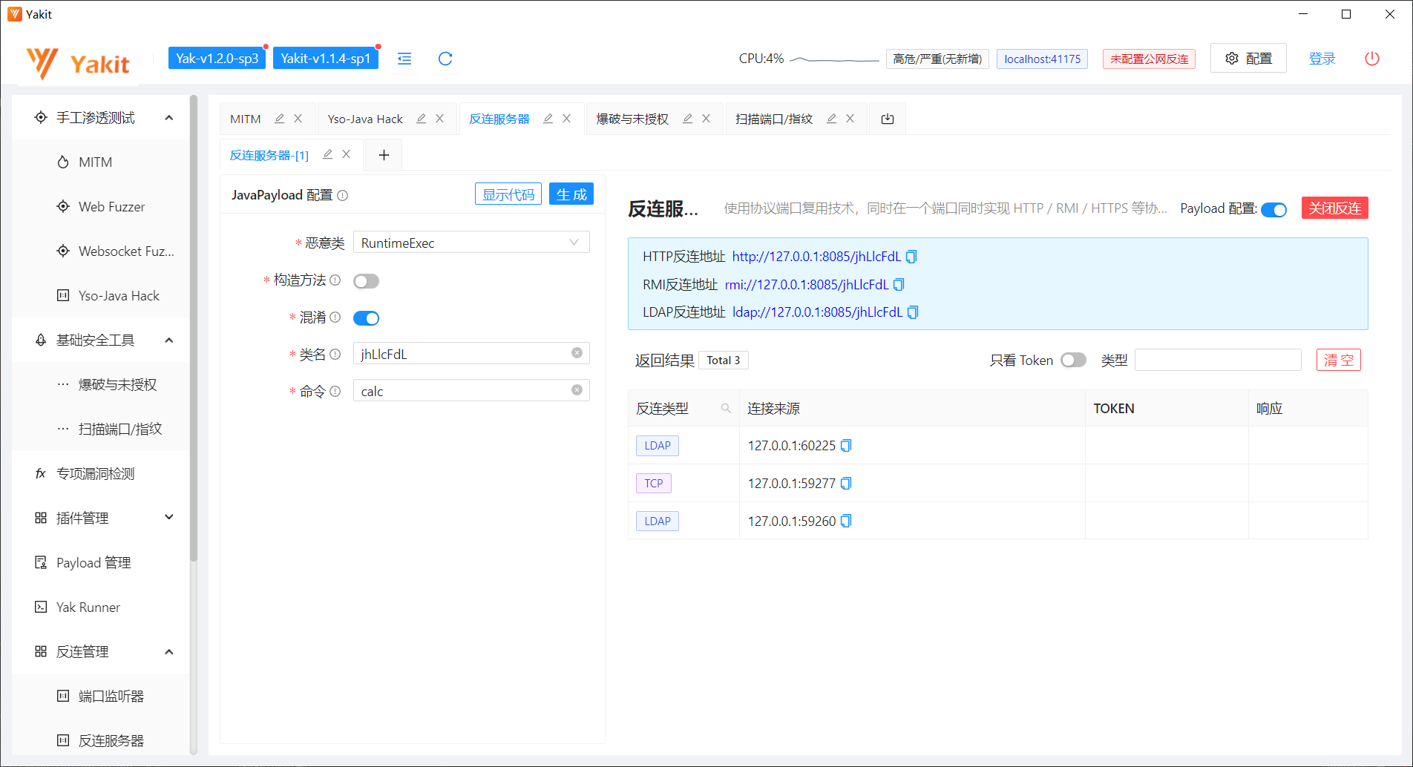The height and width of the screenshot is (767, 1413).
Task: Collapse the 手工渗透测试 sidebar group
Action: [x=168, y=117]
